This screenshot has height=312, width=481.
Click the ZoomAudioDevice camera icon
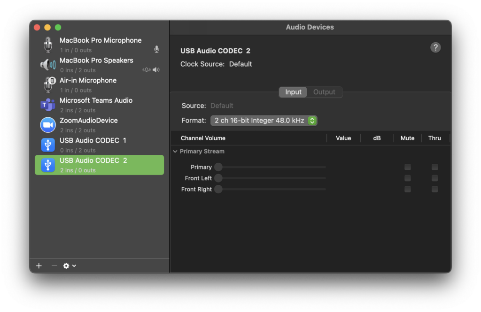click(48, 125)
